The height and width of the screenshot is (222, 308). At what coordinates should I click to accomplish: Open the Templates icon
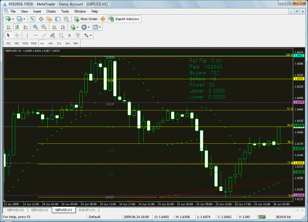[x=95, y=27]
